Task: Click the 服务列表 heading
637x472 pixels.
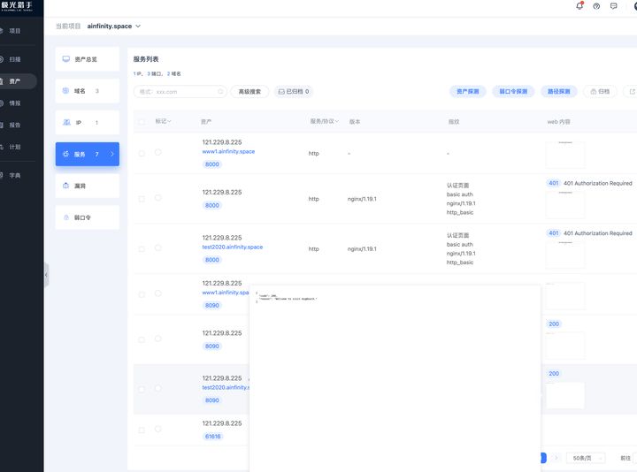Action: [x=146, y=59]
